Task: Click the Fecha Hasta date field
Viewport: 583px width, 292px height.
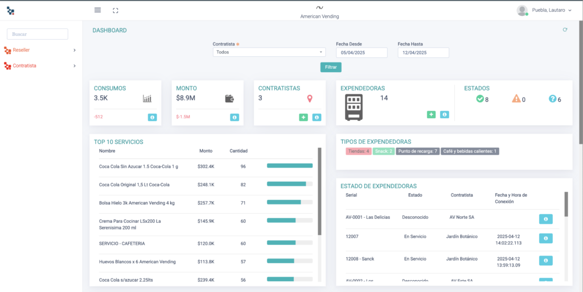Action: point(424,53)
